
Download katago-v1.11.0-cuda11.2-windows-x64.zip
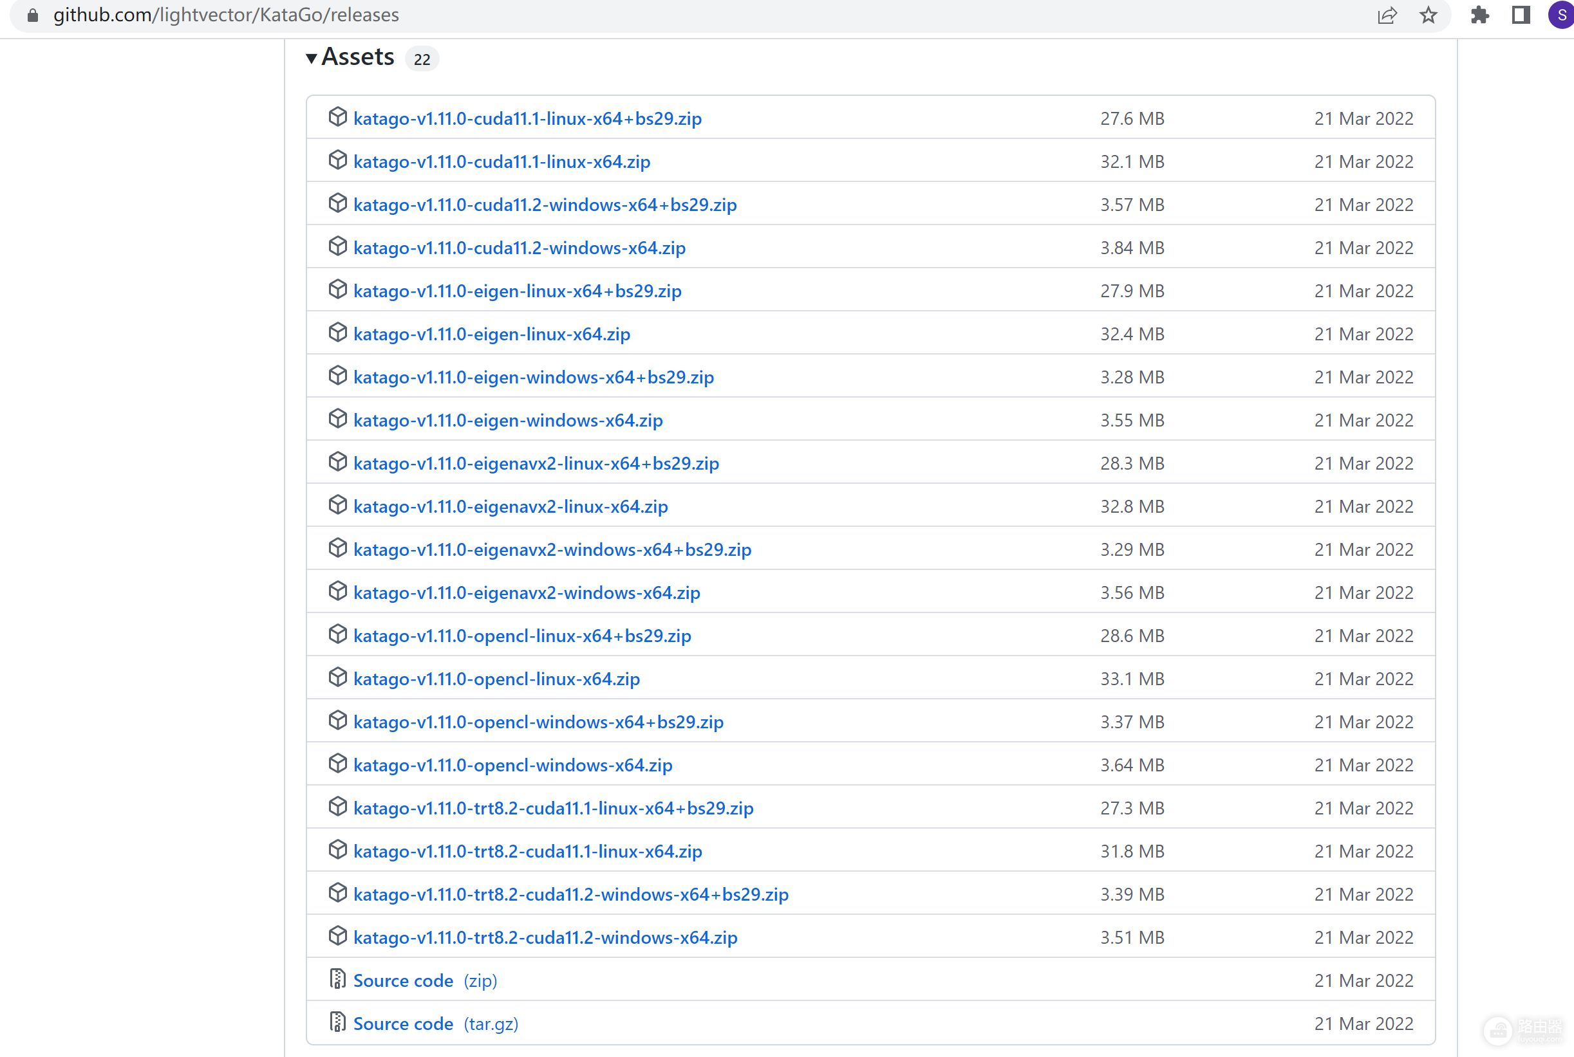point(520,248)
